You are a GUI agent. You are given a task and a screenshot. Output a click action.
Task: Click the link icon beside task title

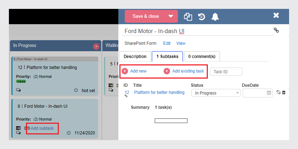(x=276, y=30)
